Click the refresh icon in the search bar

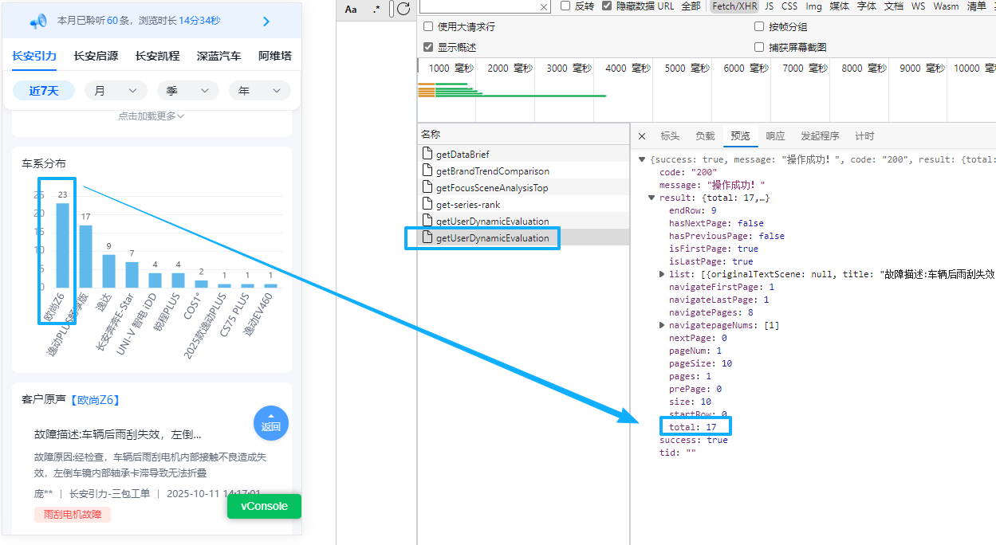click(x=404, y=9)
